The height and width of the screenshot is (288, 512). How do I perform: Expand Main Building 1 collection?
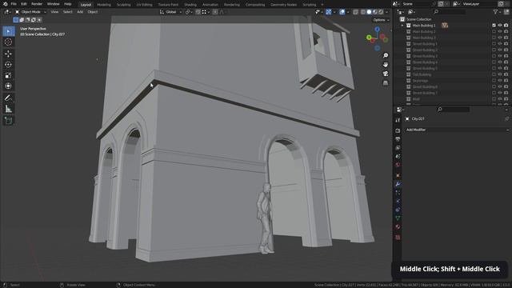pos(402,25)
